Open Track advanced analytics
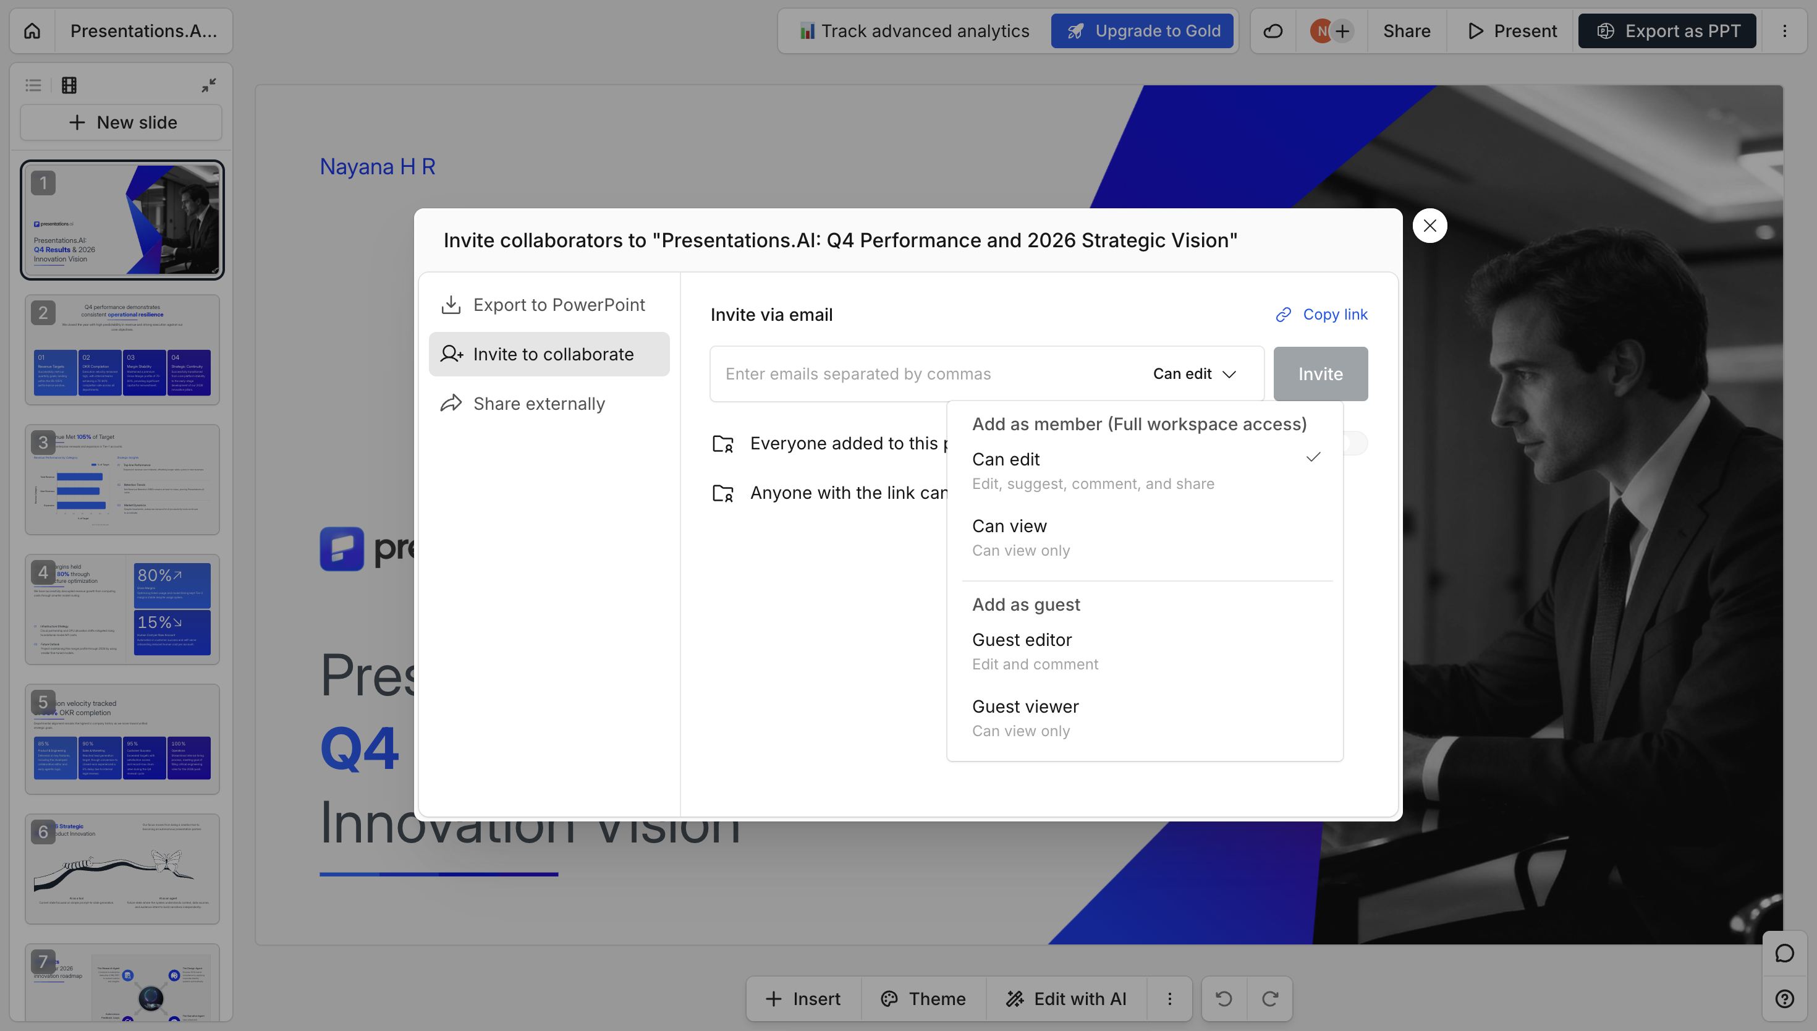 click(x=915, y=31)
